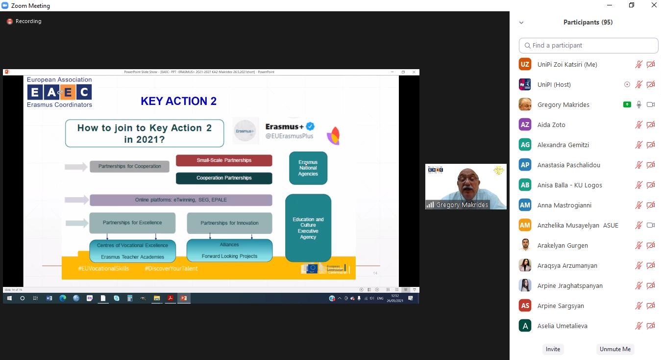This screenshot has height=360, width=661.
Task: Click the muted microphone icon for Anastasia Paschalidou
Action: 639,165
